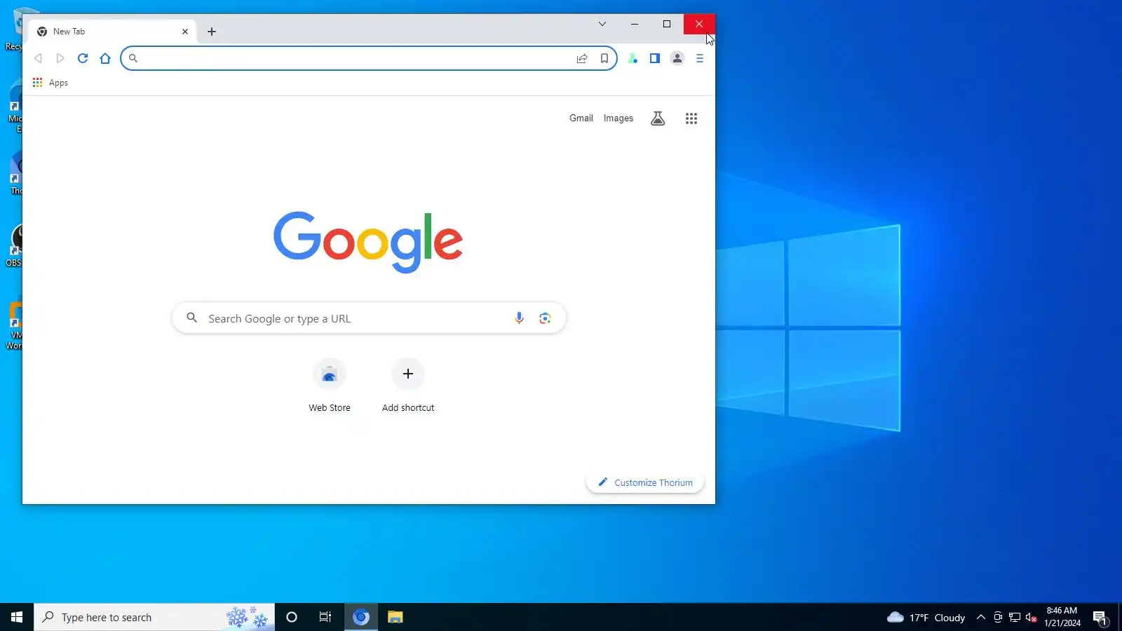Click the Add shortcut plus tile
This screenshot has height=631, width=1122.
[x=408, y=386]
